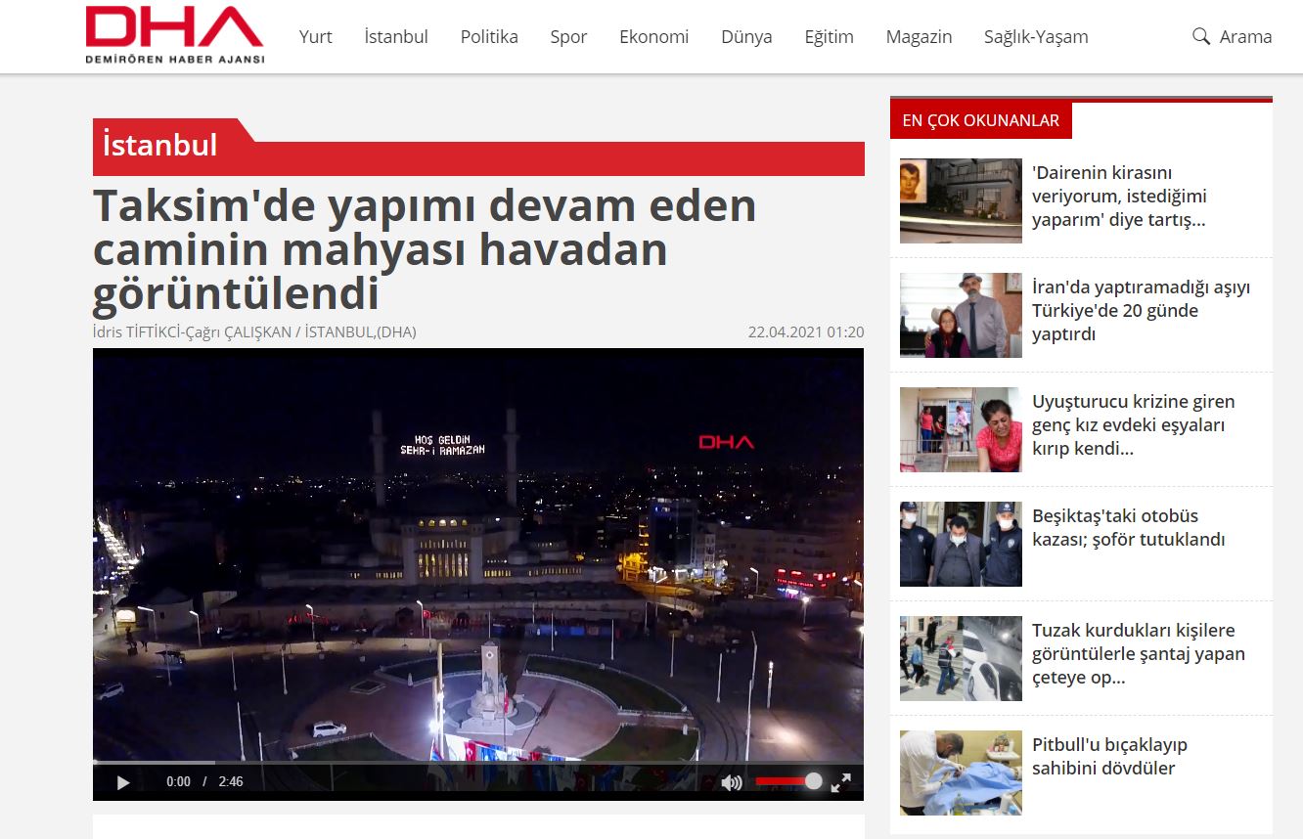Click the DHA logo in header
Viewport: 1303px width, 839px height.
point(174,35)
